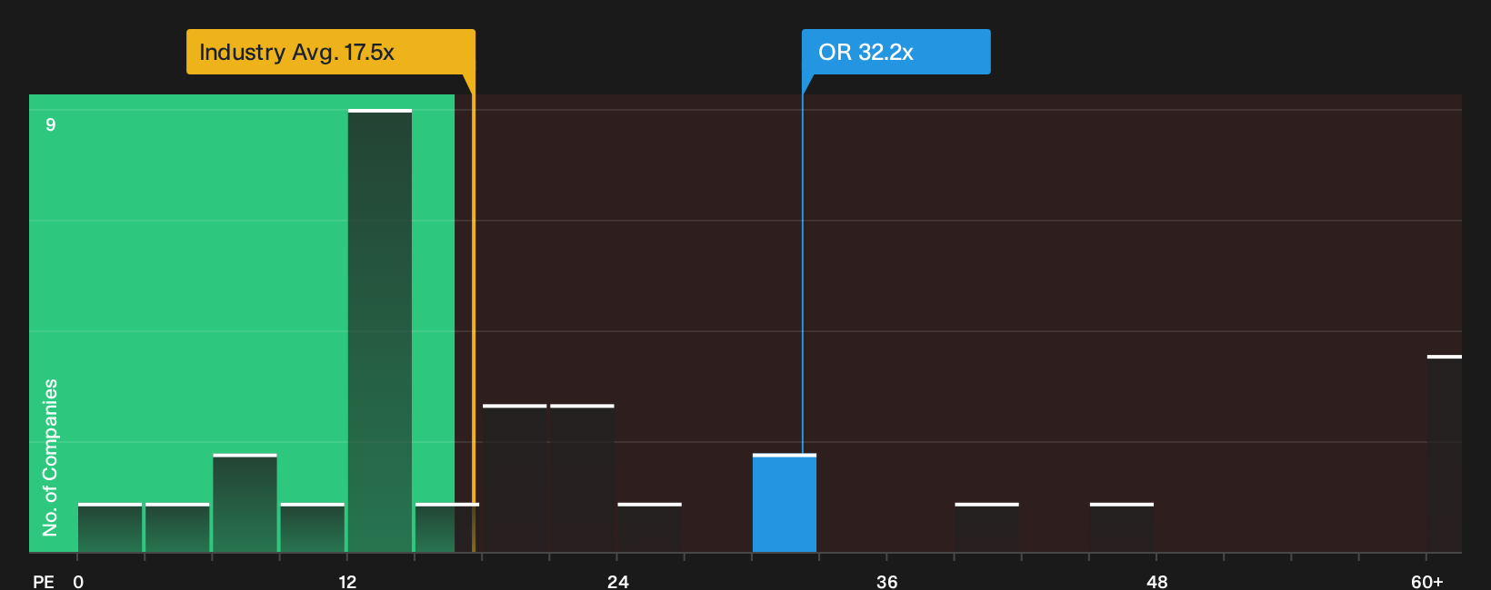Click the 'No. of Companies' axis label
Screen dimensions: 1491x590
[50, 457]
